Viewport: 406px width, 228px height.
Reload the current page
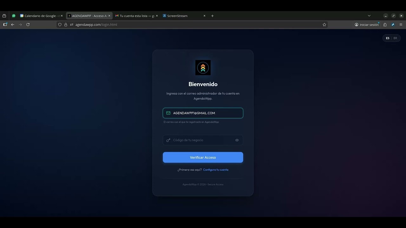pyautogui.click(x=28, y=24)
